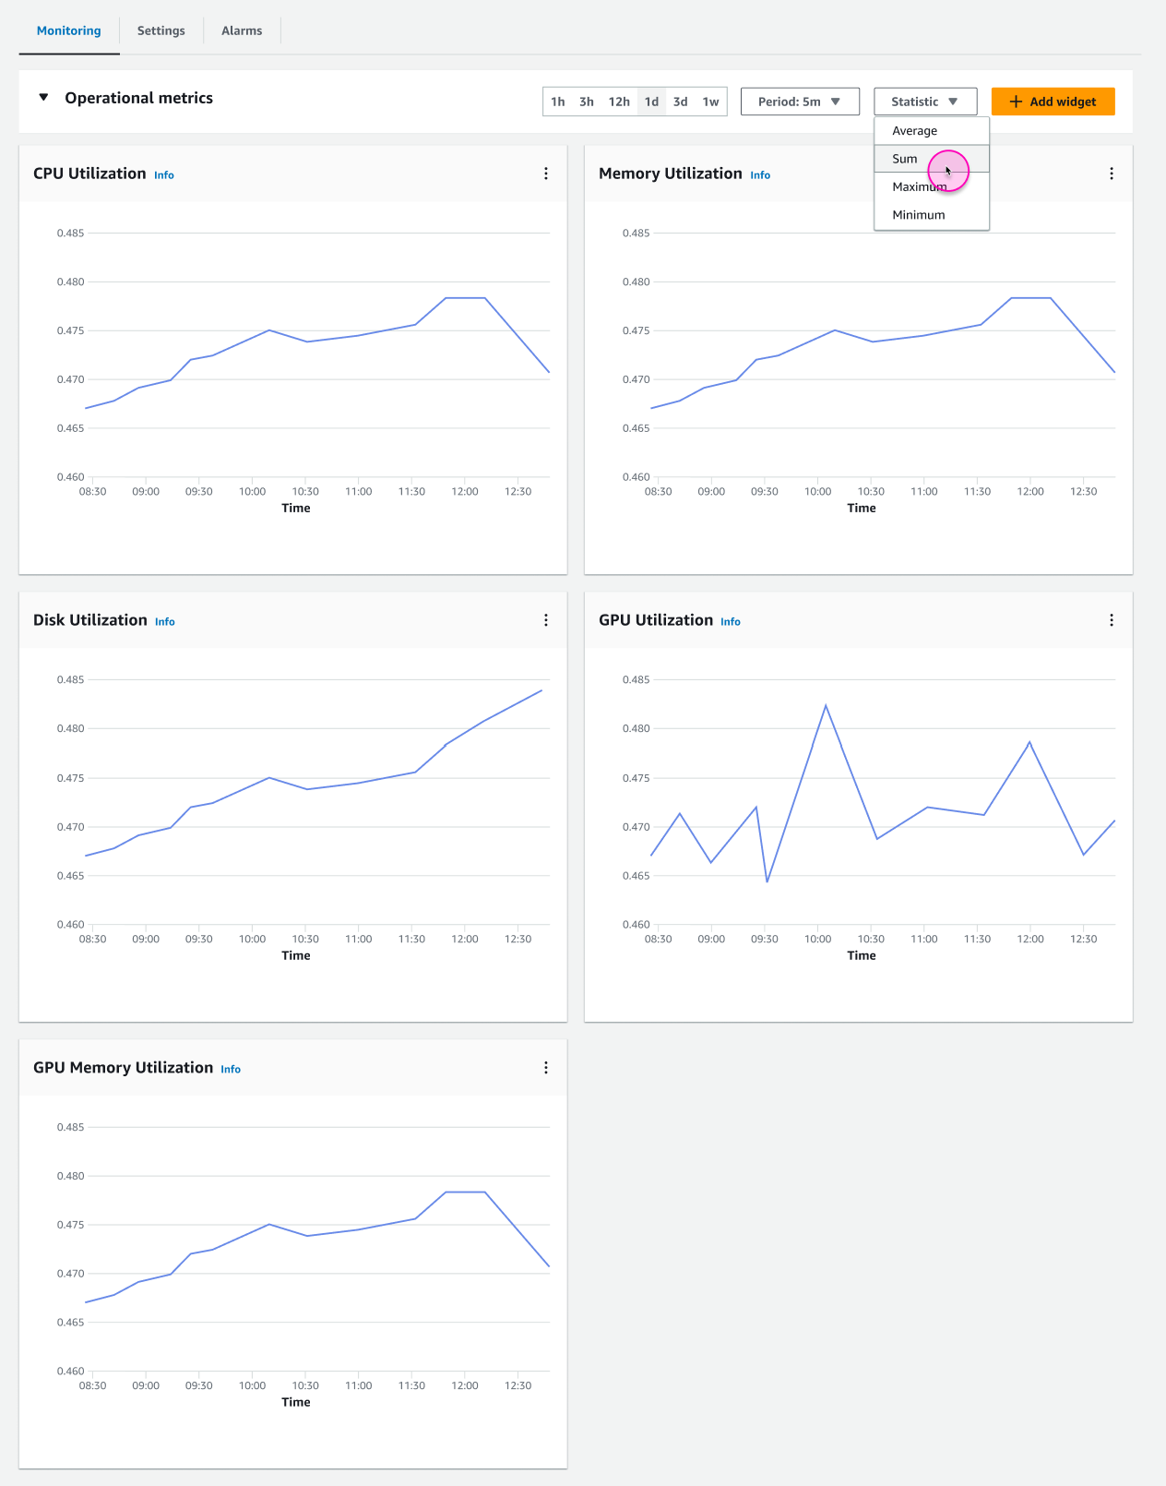Open Disk Utilization three-dot menu

(x=546, y=620)
